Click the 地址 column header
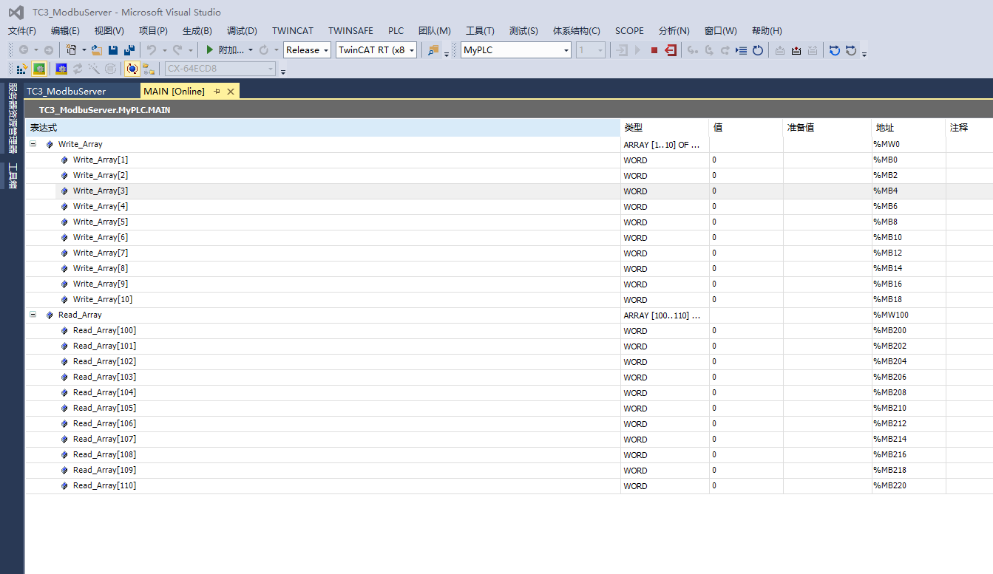Image resolution: width=993 pixels, height=574 pixels. pos(908,128)
